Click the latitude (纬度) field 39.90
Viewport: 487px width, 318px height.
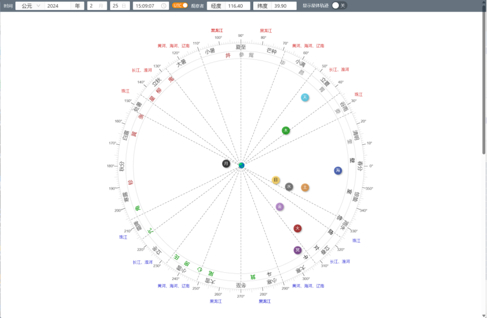click(x=283, y=5)
